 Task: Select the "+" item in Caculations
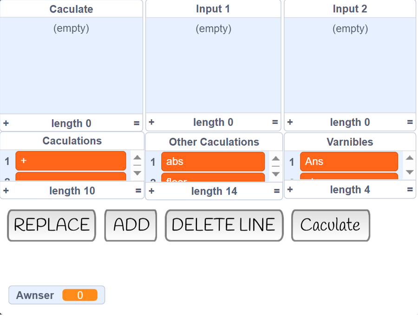click(x=71, y=161)
